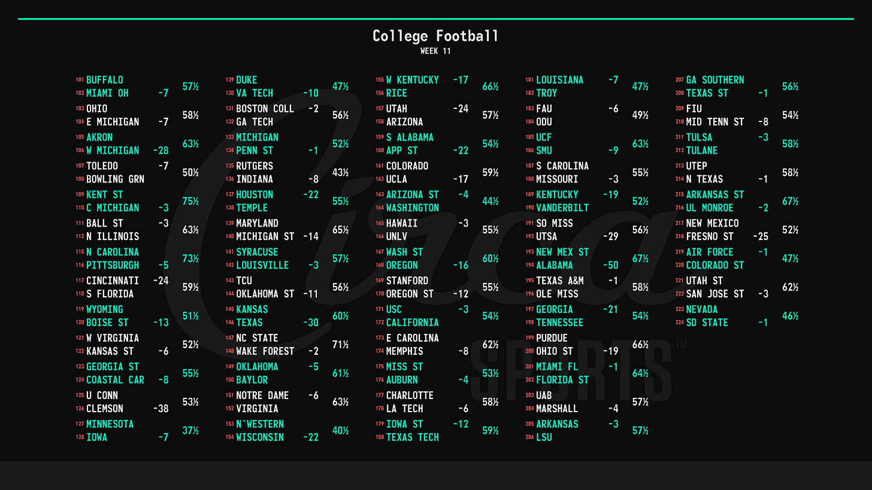Screen dimensions: 872x490
Task: Select the LSU team name
Action: click(544, 437)
